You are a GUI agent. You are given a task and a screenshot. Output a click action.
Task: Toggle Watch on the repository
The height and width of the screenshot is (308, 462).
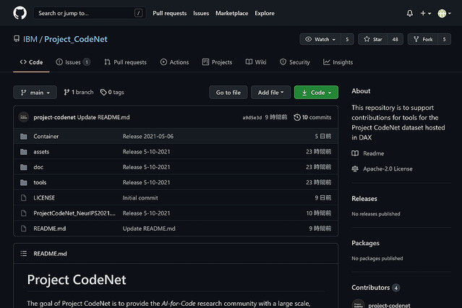point(317,39)
